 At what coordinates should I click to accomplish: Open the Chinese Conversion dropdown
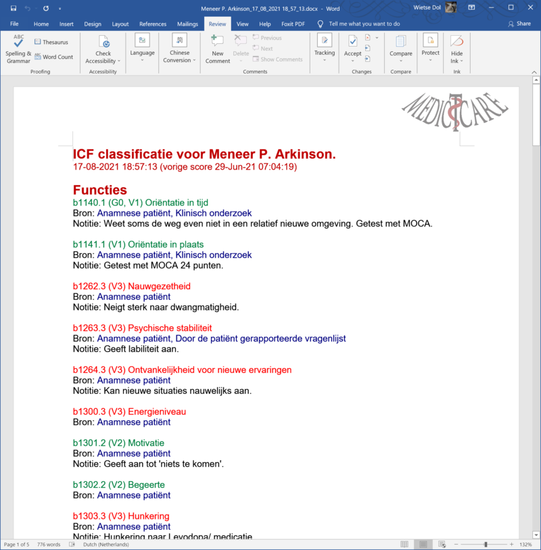pyautogui.click(x=194, y=60)
